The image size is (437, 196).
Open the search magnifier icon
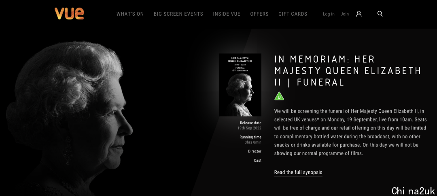click(x=380, y=14)
